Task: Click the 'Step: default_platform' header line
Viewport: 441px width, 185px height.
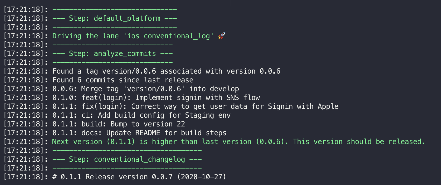Action: click(x=115, y=18)
